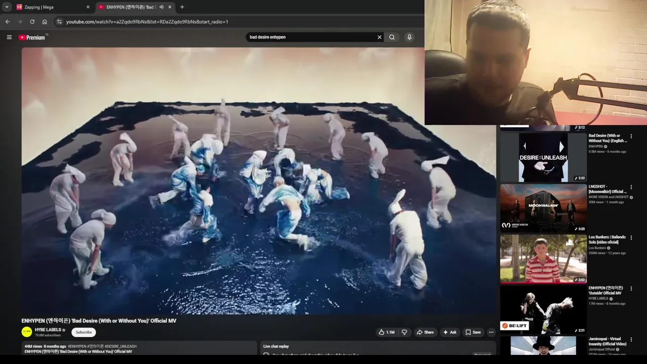Open Bad Desire English version DESIRE:UNLEASH thumbnail
Image resolution: width=647 pixels, height=364 pixels.
coord(543,157)
